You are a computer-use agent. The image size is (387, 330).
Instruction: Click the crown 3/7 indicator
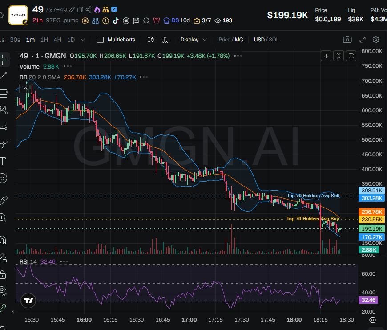tap(202, 20)
